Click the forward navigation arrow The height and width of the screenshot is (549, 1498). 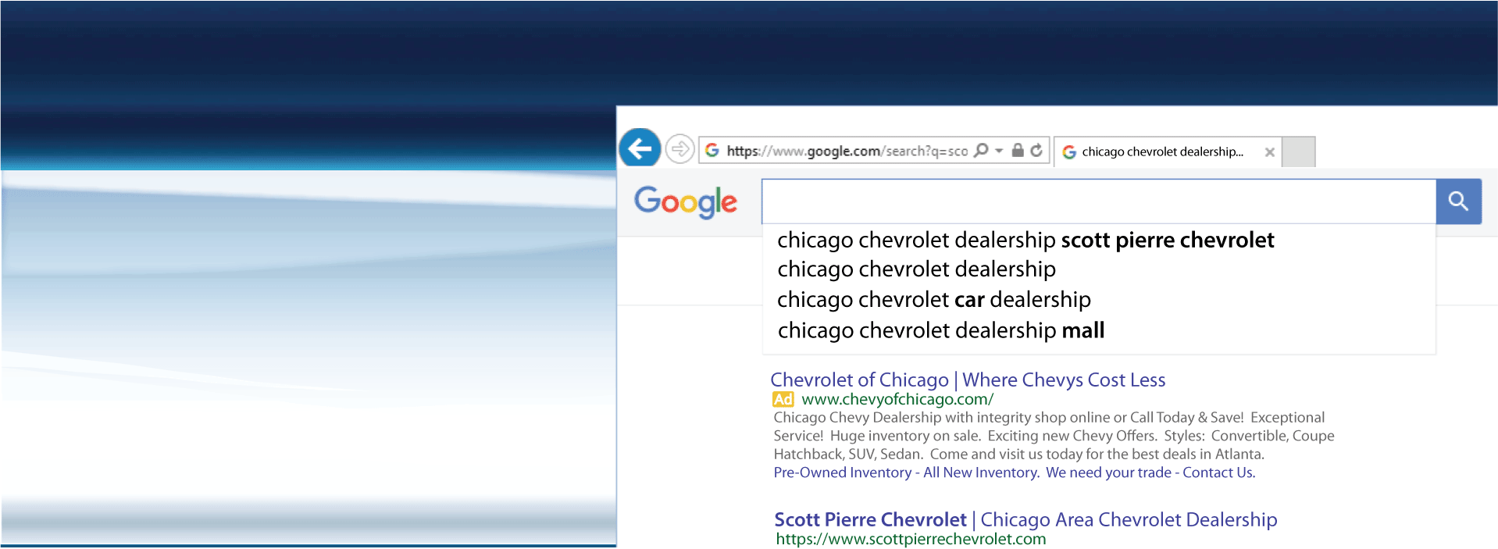pos(680,148)
